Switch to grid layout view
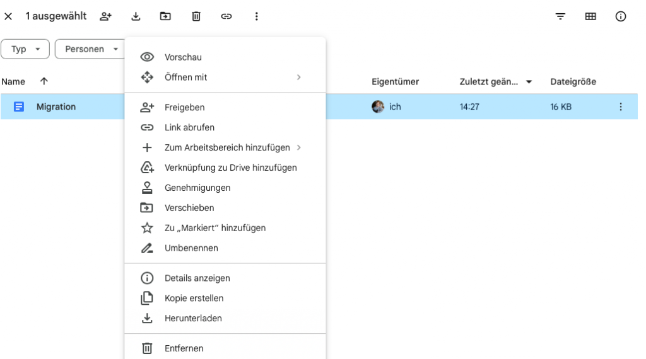This screenshot has width=646, height=359. [590, 16]
